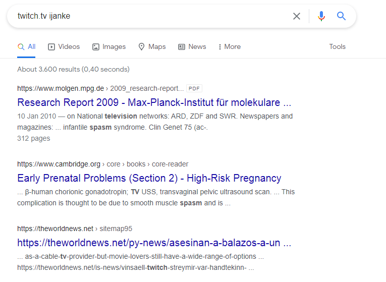
Task: Click the cambridge.org URL breadcrumb
Action: [x=102, y=164]
